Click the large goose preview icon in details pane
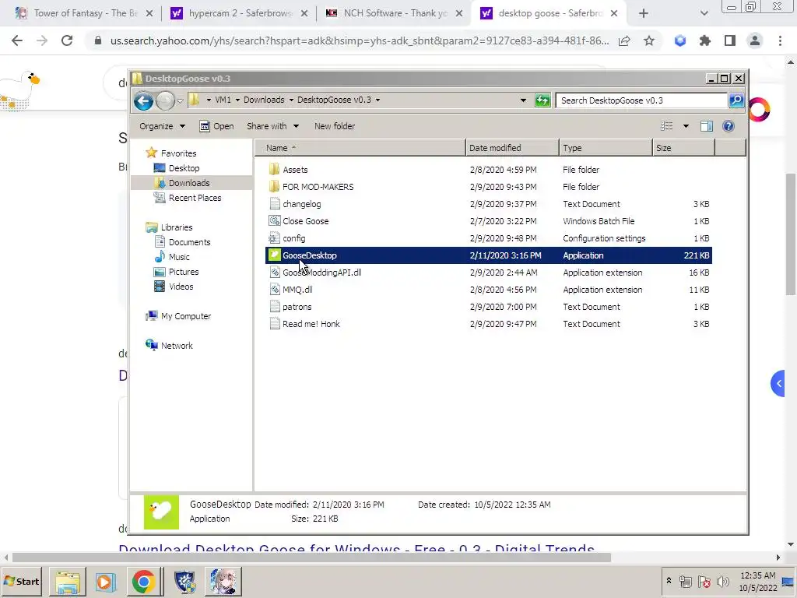Screen dimensions: 797x598 point(162,512)
